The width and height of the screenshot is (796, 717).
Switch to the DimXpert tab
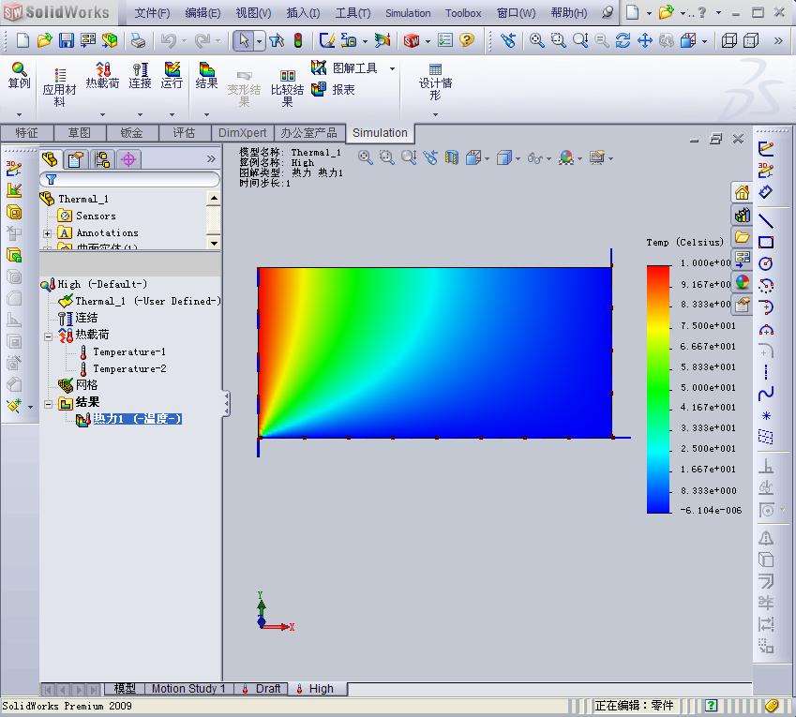(x=242, y=133)
